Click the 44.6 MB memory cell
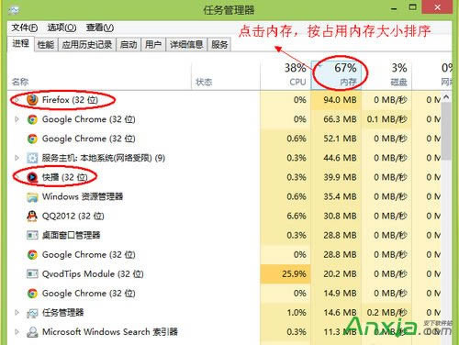 click(336, 158)
